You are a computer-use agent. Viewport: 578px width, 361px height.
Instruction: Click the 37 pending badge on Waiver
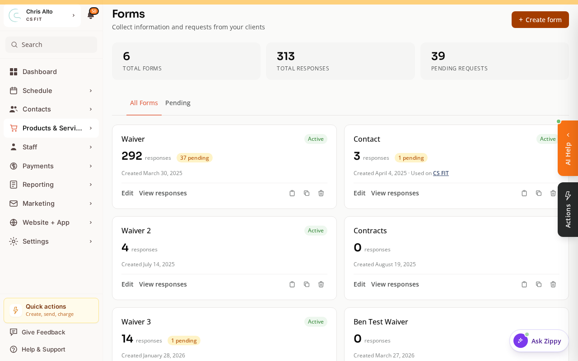(x=195, y=158)
